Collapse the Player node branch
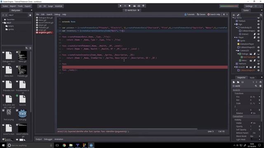Image resolution: width=264 pixels, height=148 pixels. (235, 37)
